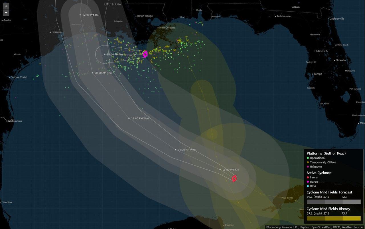Click the magenta Marco cyclone icon
The width and height of the screenshot is (365, 229).
(x=145, y=54)
